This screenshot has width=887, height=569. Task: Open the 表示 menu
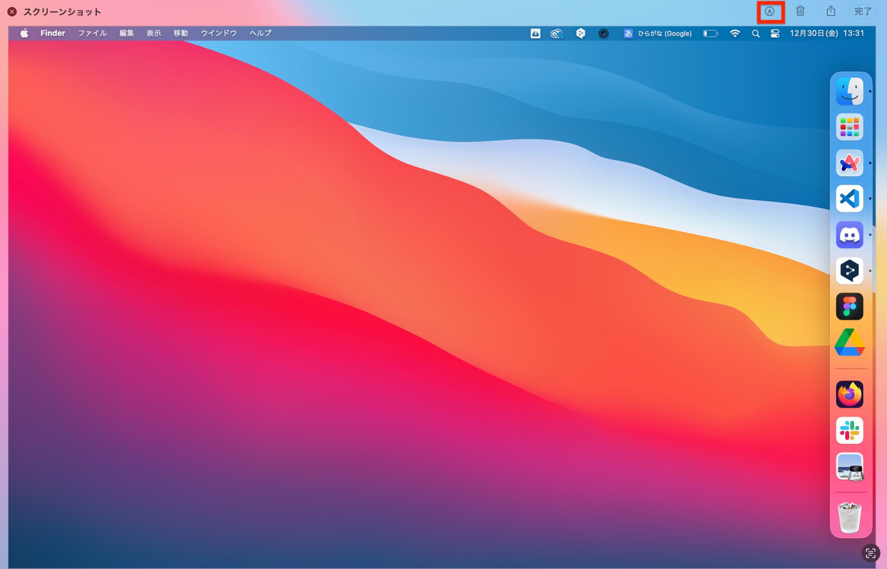153,33
